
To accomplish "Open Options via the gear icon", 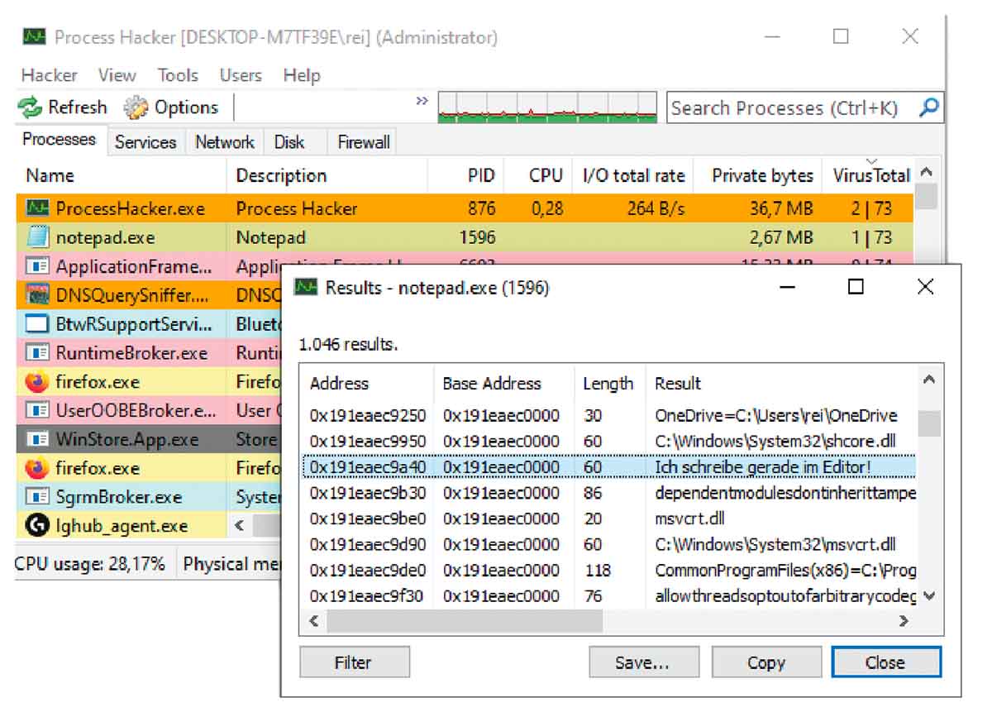I will pos(136,108).
